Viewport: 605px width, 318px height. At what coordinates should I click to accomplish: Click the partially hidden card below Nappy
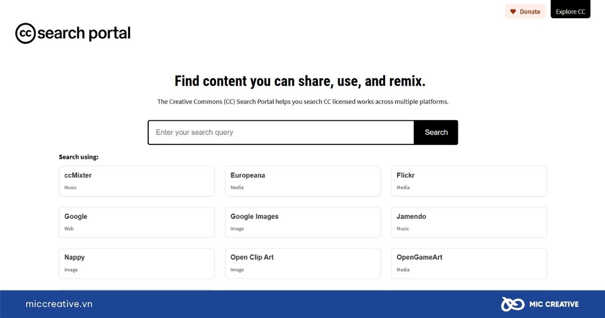click(x=137, y=289)
